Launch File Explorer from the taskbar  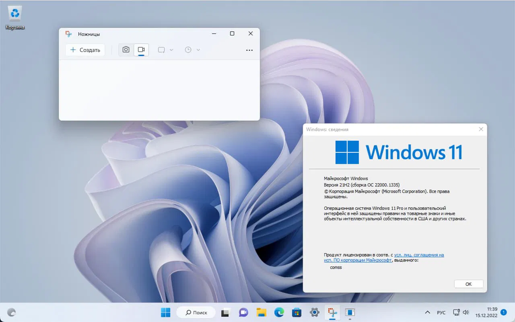[x=262, y=312]
